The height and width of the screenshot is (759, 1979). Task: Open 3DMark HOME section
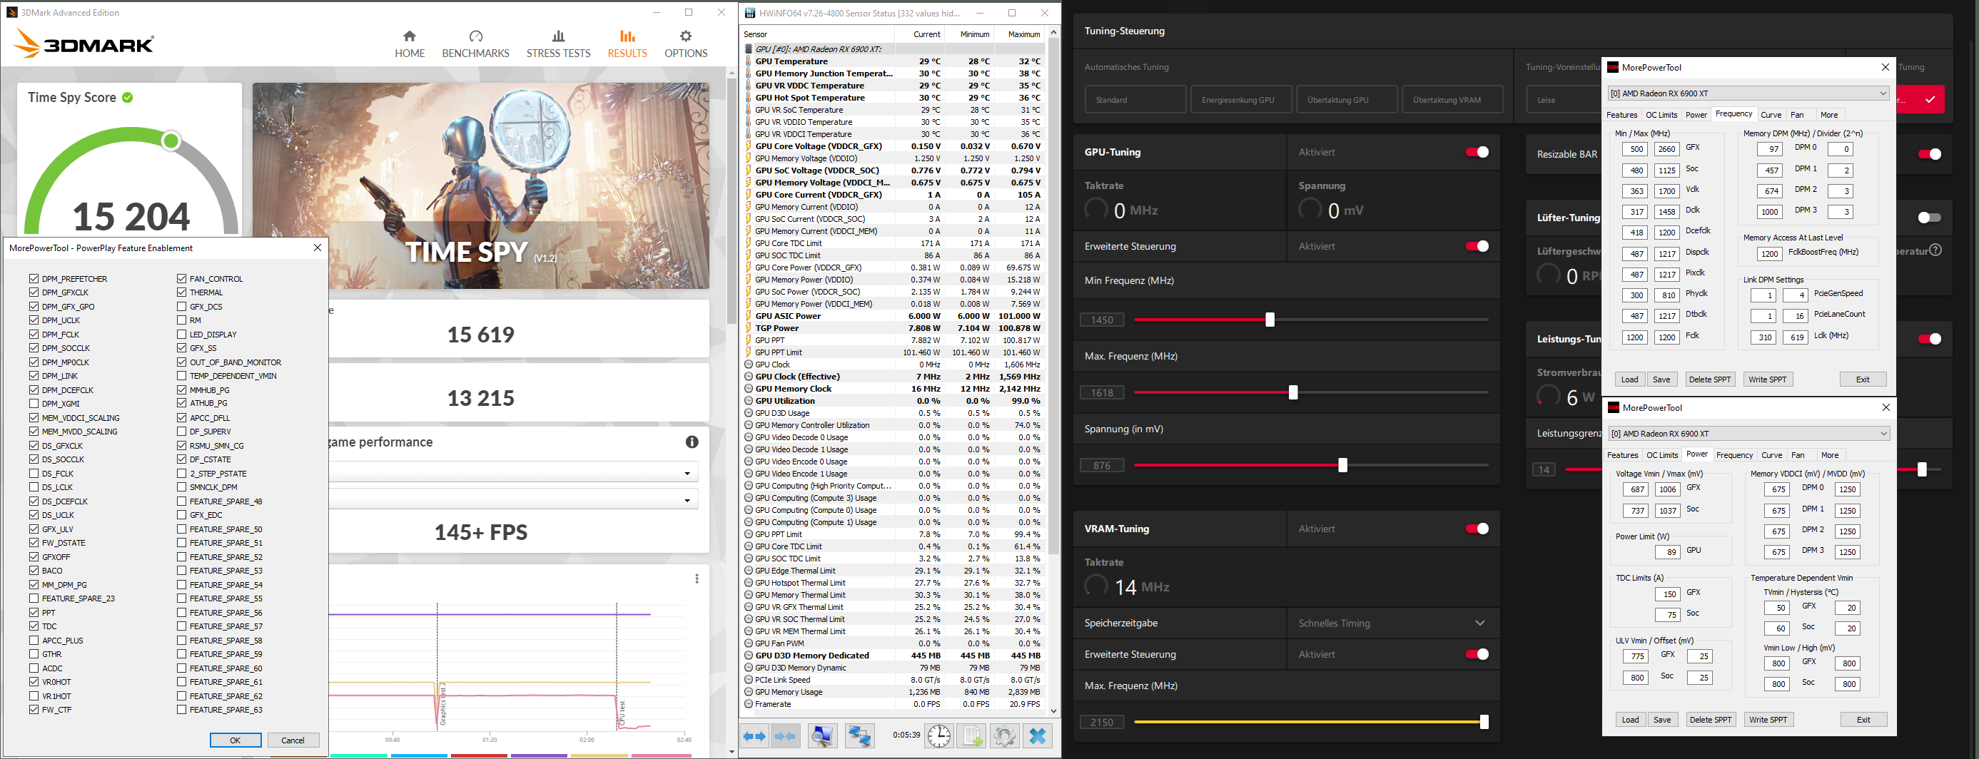coord(410,44)
